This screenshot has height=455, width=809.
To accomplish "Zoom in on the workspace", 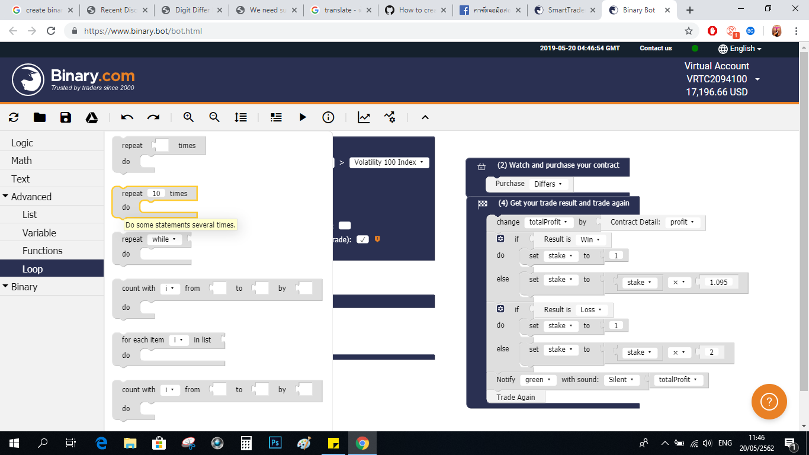I will pyautogui.click(x=188, y=117).
